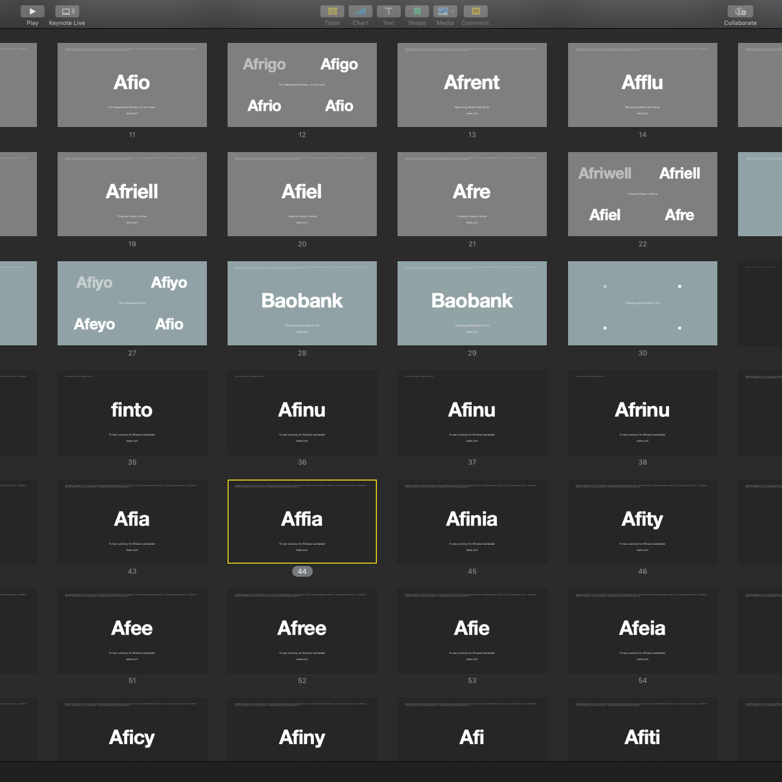The width and height of the screenshot is (782, 782).
Task: Select the Afrinu slide thumbnail
Action: (x=642, y=413)
